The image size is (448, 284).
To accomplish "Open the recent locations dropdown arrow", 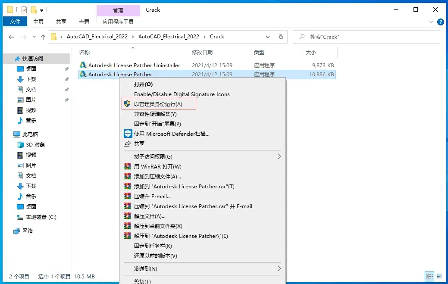I will pyautogui.click(x=34, y=37).
